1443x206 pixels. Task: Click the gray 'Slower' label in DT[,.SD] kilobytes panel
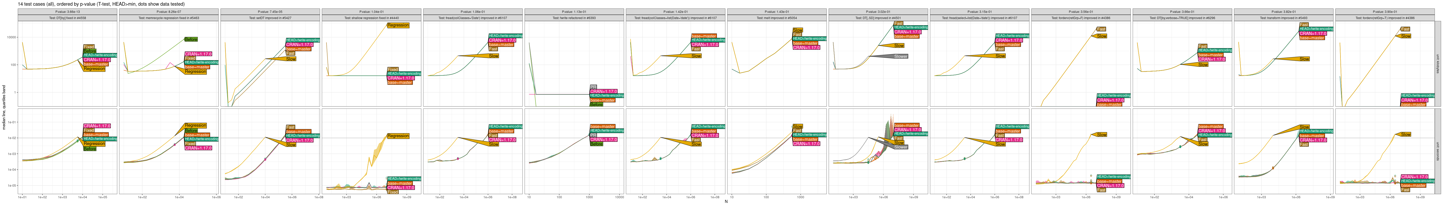[901, 57]
